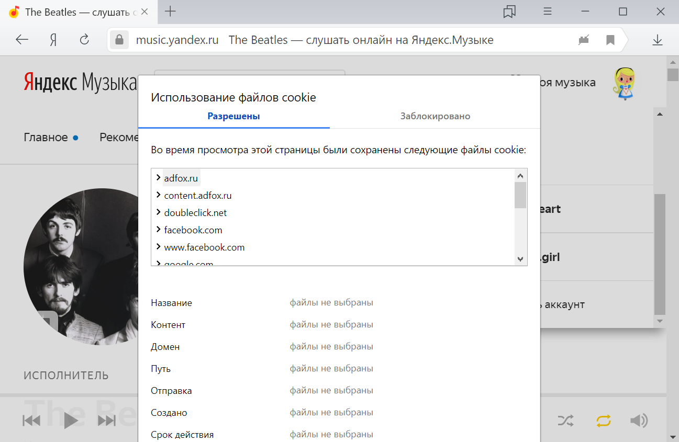This screenshot has height=442, width=679.
Task: Bookmark the page with the flag icon
Action: click(610, 40)
